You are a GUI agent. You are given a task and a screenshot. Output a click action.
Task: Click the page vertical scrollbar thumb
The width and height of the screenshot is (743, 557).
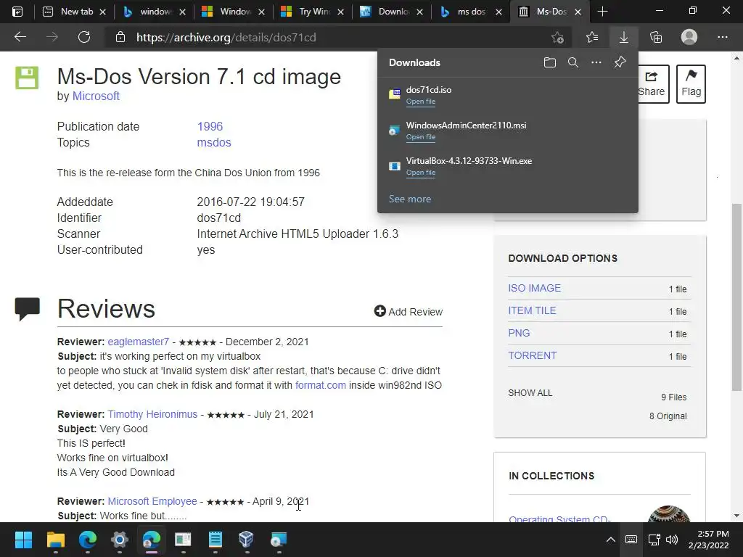click(736, 297)
